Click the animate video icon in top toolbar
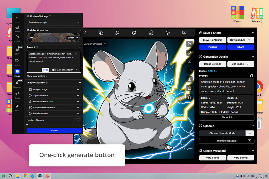This screenshot has height=179, width=269. tap(184, 32)
